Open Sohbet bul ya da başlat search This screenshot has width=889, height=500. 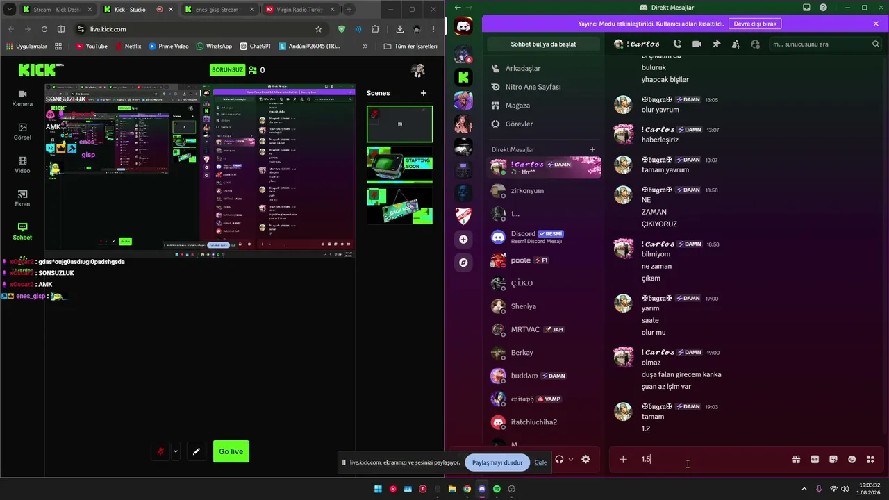544,44
